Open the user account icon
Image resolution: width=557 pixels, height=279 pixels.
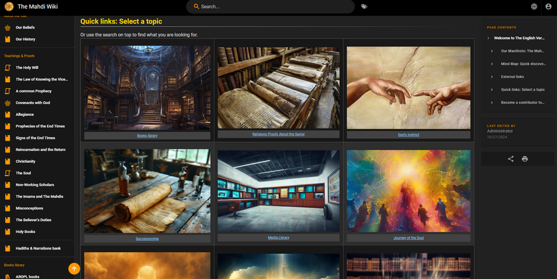click(x=549, y=6)
